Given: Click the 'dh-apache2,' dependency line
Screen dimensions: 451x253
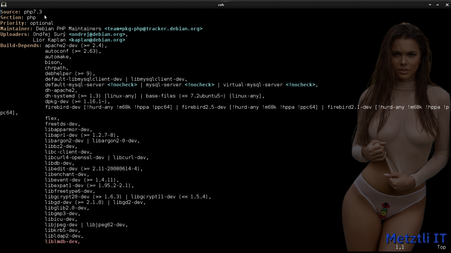Looking at the screenshot, I should pyautogui.click(x=61, y=91).
